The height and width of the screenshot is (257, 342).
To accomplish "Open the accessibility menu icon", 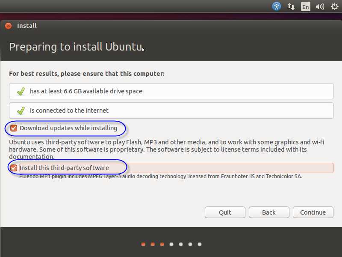I will 276,6.
